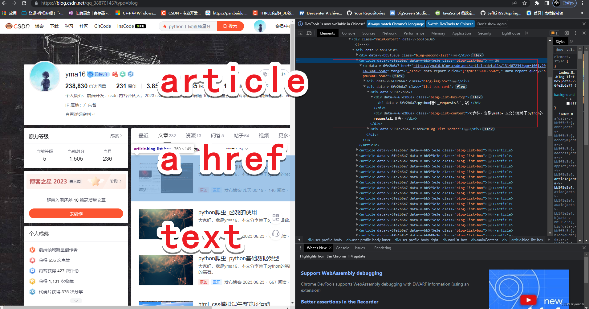This screenshot has width=589, height=309.
Task: Click Always match Chrome's language
Action: [396, 24]
